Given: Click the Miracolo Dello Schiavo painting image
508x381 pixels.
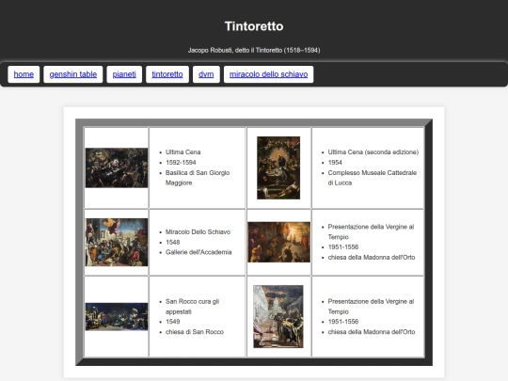Looking at the screenshot, I should click(117, 242).
